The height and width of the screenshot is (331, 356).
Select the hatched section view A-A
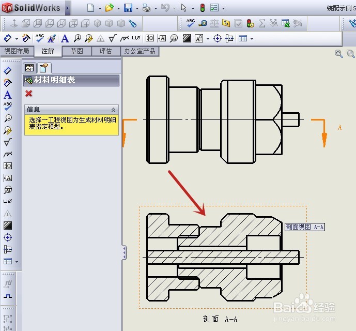pos(223,257)
